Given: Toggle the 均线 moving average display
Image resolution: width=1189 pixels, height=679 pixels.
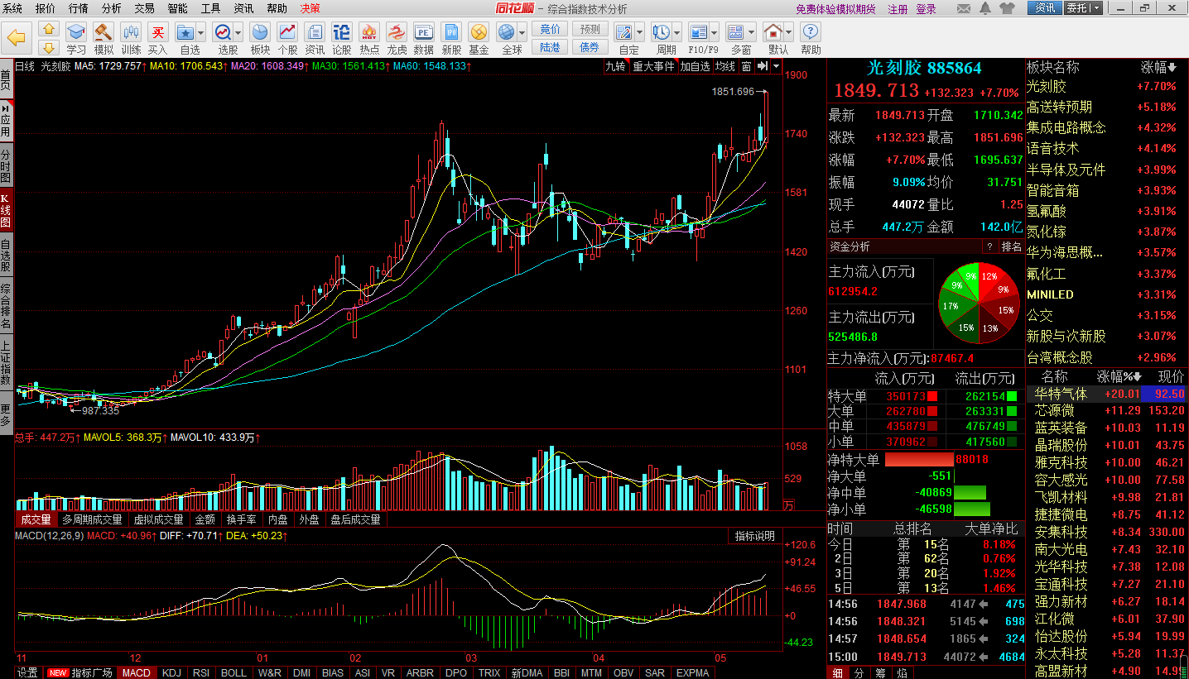Looking at the screenshot, I should pyautogui.click(x=725, y=66).
